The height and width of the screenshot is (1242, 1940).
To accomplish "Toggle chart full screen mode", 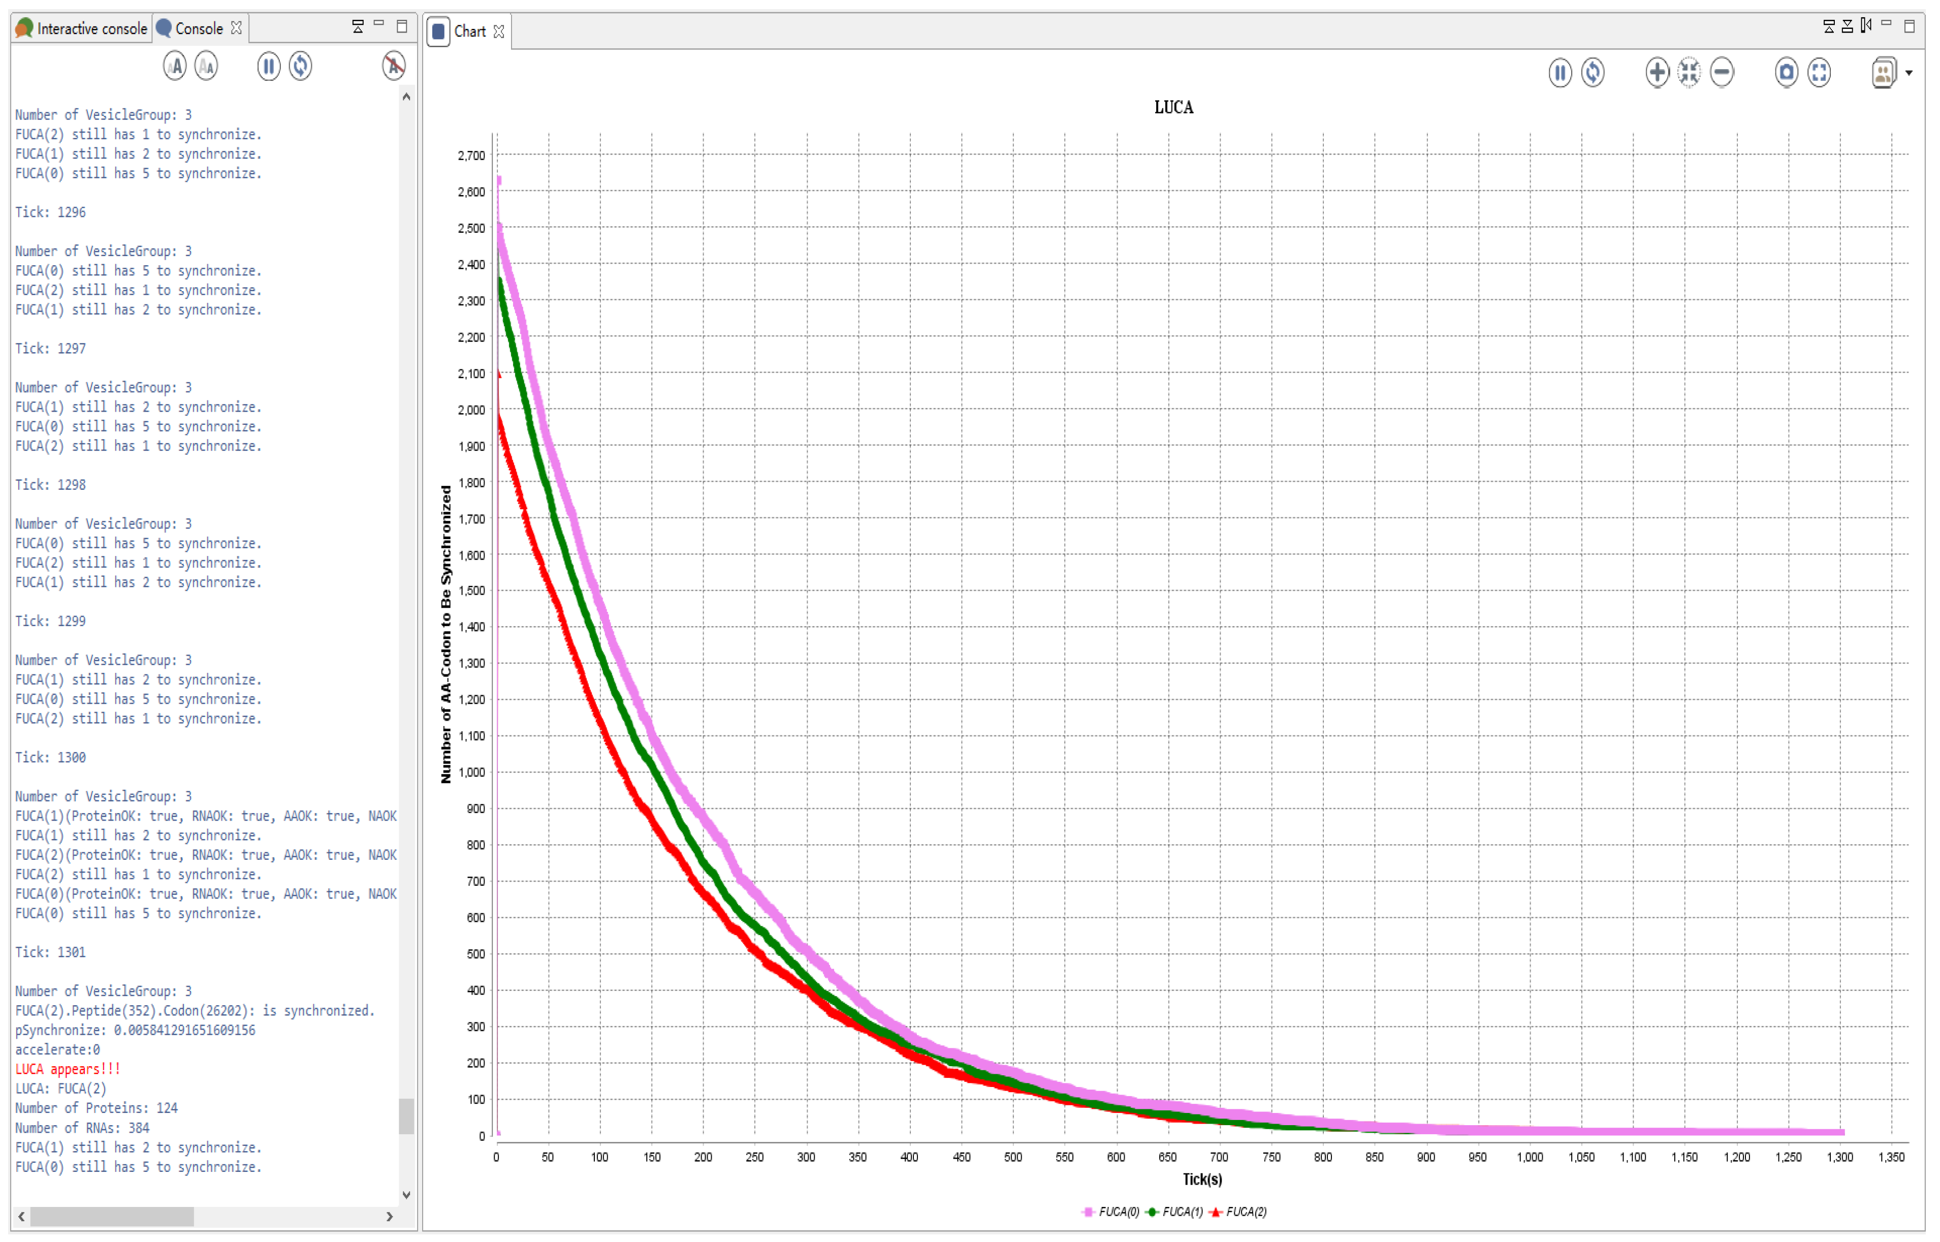I will coord(1819,73).
